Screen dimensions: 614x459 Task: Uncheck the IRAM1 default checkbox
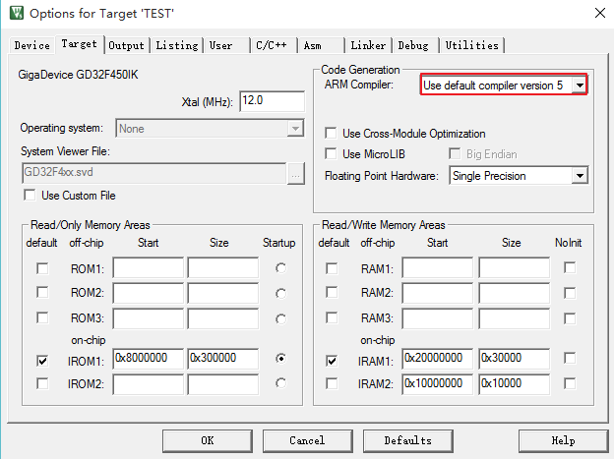[332, 361]
